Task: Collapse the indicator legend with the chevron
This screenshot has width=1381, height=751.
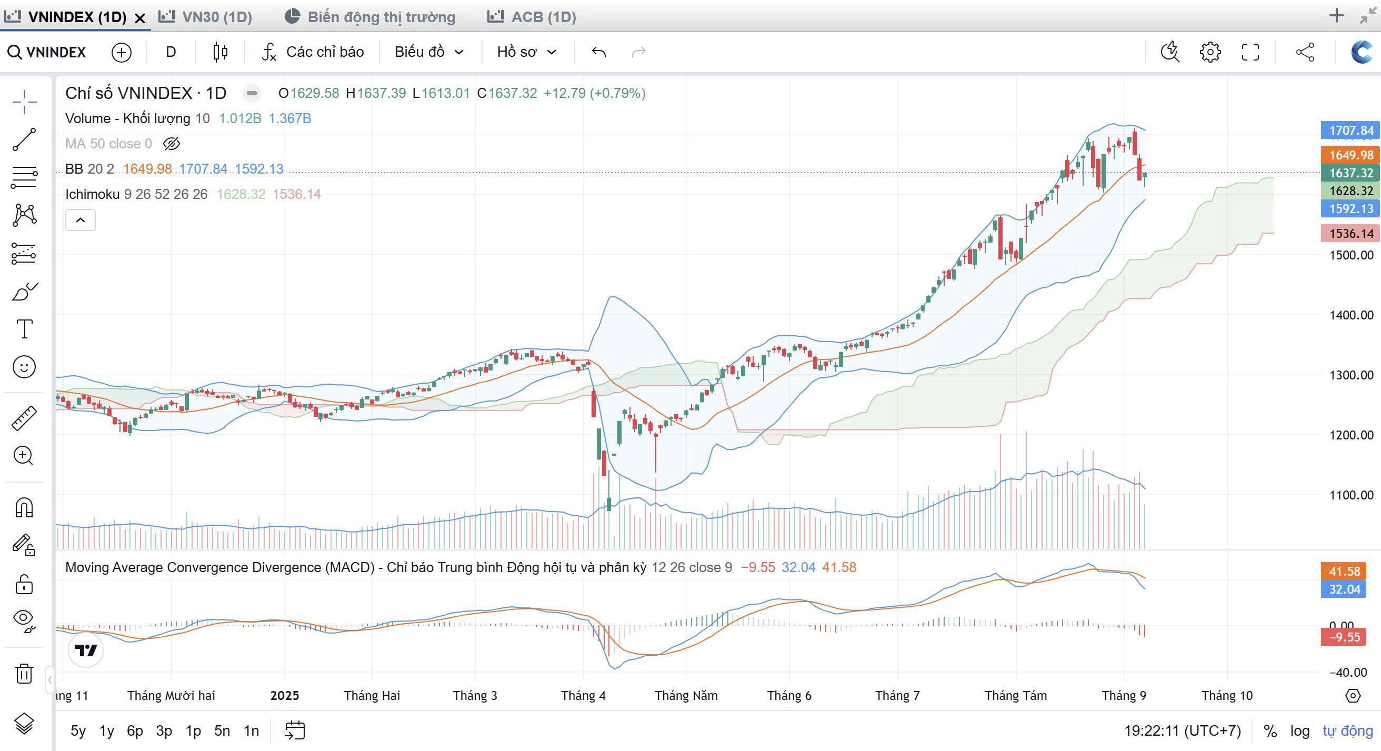Action: click(81, 221)
